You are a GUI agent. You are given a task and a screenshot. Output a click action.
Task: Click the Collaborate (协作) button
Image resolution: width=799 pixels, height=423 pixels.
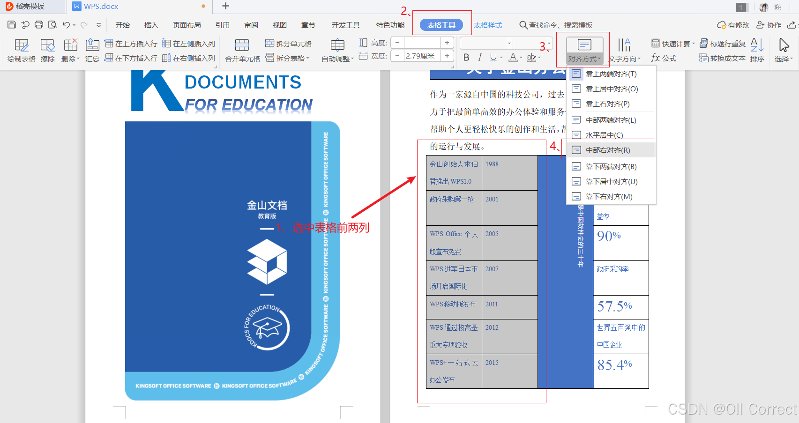pos(769,25)
